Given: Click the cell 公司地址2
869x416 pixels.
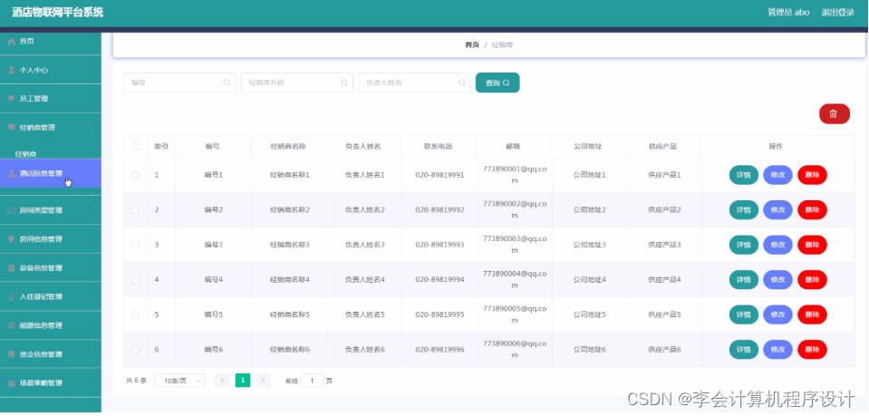Looking at the screenshot, I should (x=590, y=209).
